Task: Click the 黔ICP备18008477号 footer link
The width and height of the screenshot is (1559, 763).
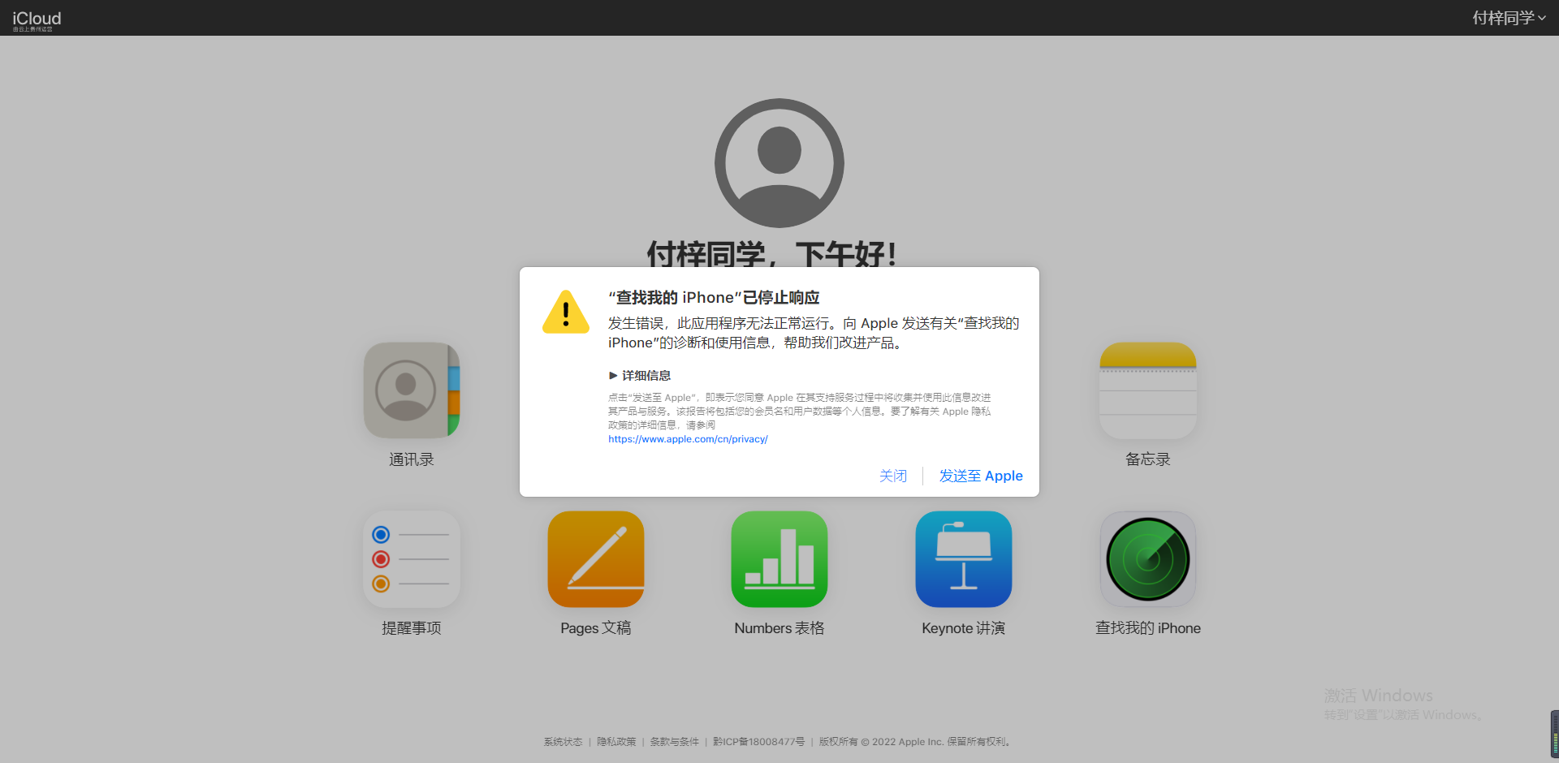Action: (759, 742)
